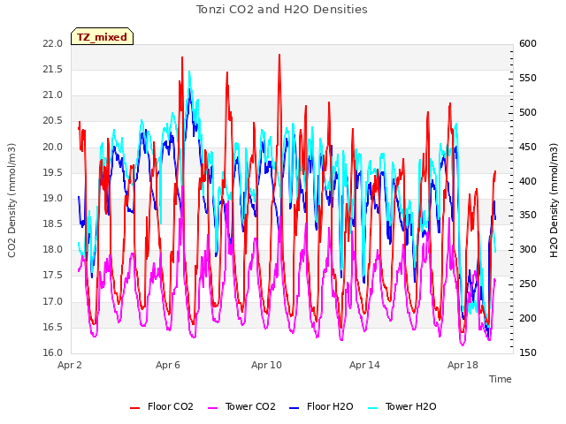Click the 20.0 left axis value
This screenshot has height=424, width=566.
[53, 148]
